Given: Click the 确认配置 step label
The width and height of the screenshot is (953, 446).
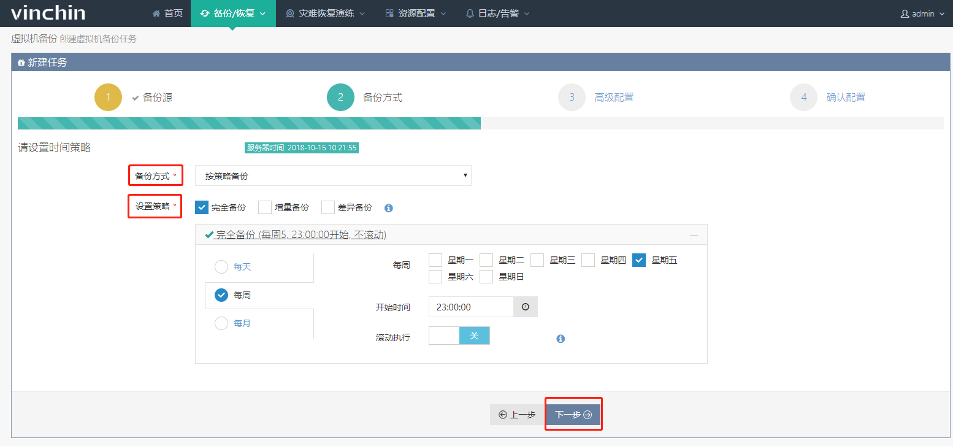Looking at the screenshot, I should [846, 97].
